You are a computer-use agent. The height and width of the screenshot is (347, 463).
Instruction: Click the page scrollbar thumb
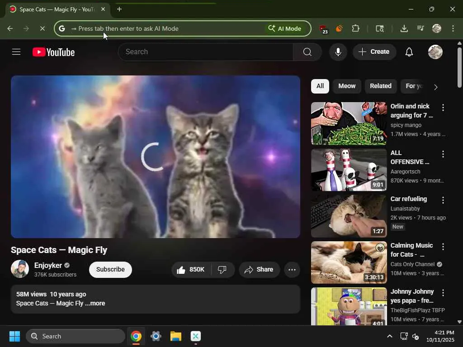coord(459,67)
